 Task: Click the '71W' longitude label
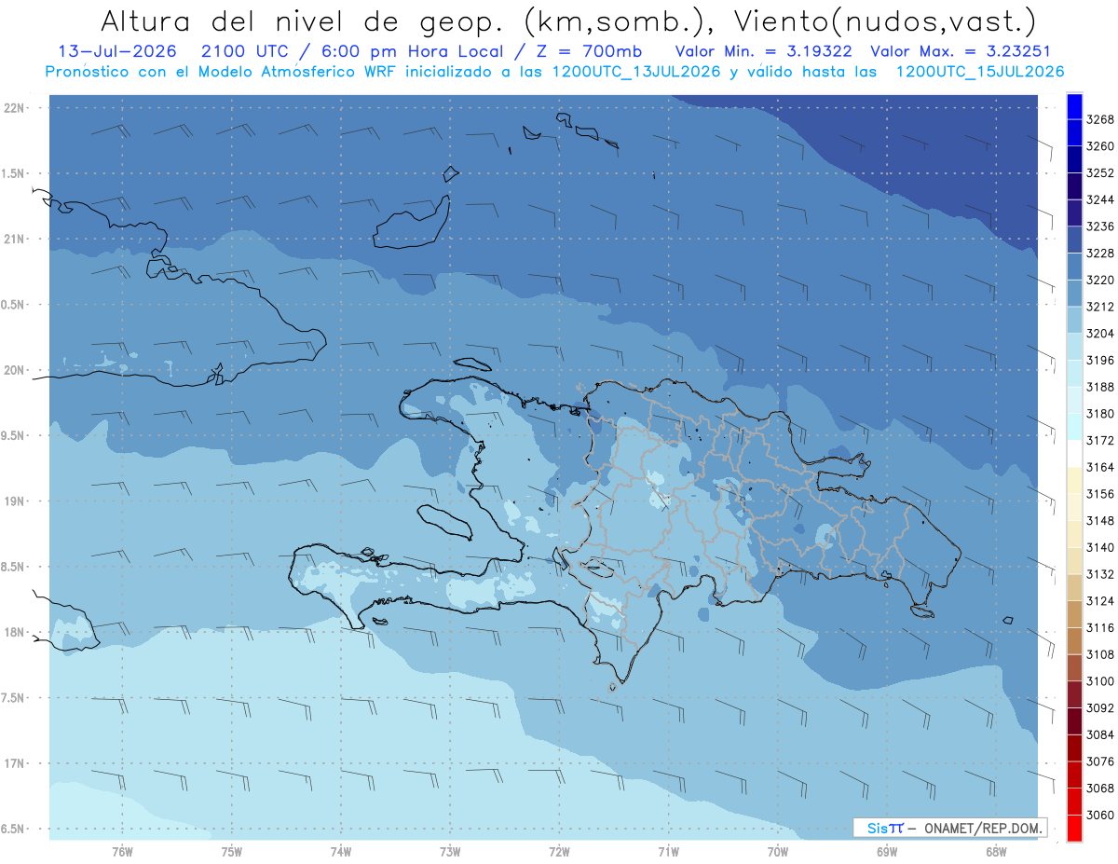[668, 852]
